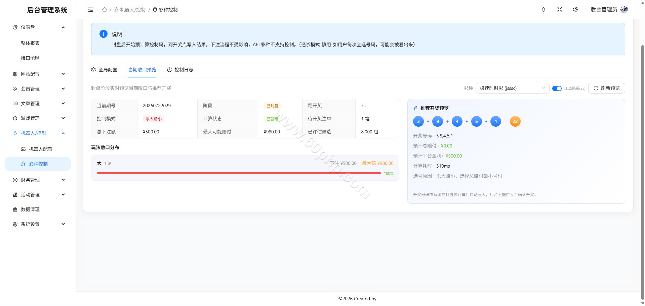Click the 文章管理 book icon in sidebar
Image resolution: width=645 pixels, height=306 pixels.
(x=15, y=104)
